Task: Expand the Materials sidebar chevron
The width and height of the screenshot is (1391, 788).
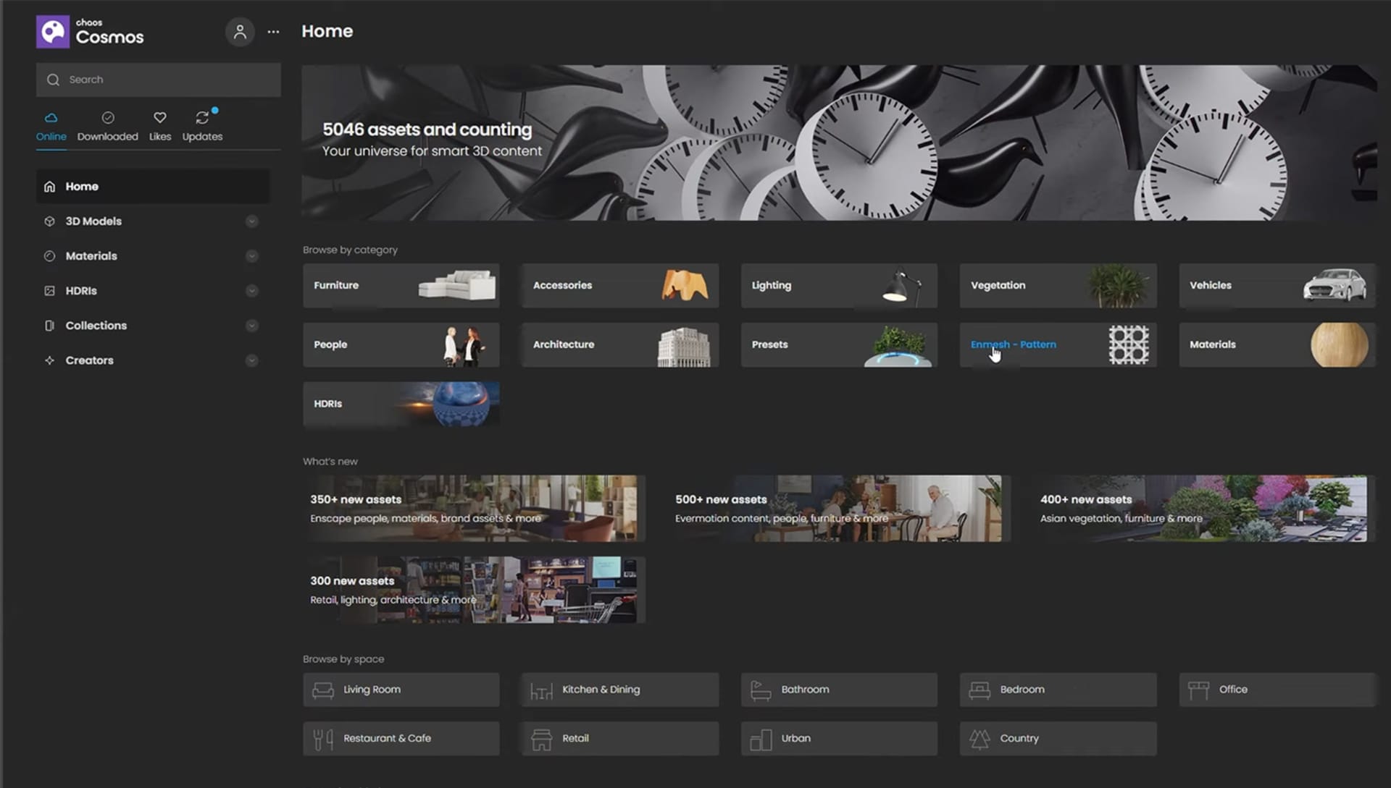Action: point(251,256)
